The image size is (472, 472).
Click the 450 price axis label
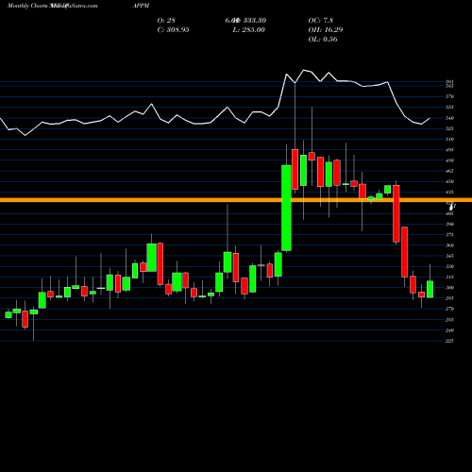[x=449, y=181]
